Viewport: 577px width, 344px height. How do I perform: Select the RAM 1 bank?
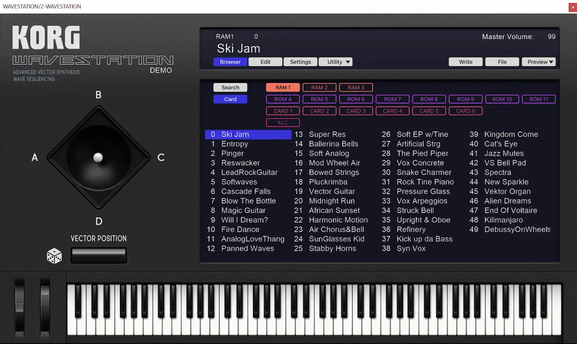283,87
